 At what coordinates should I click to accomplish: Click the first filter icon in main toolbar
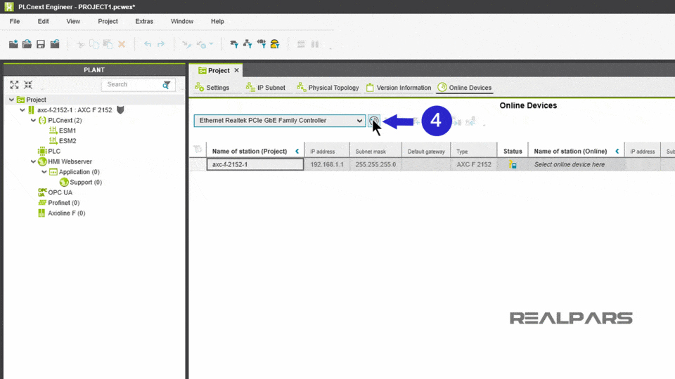click(233, 44)
